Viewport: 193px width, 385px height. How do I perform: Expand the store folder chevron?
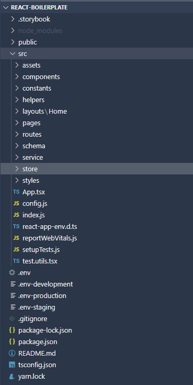pos(17,169)
